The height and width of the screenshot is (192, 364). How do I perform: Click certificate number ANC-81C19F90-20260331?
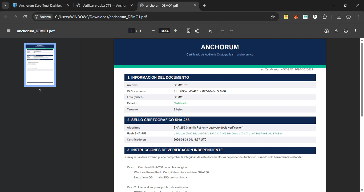(x=297, y=69)
